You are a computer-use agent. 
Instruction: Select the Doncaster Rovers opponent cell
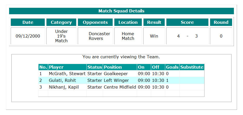[x=95, y=36]
